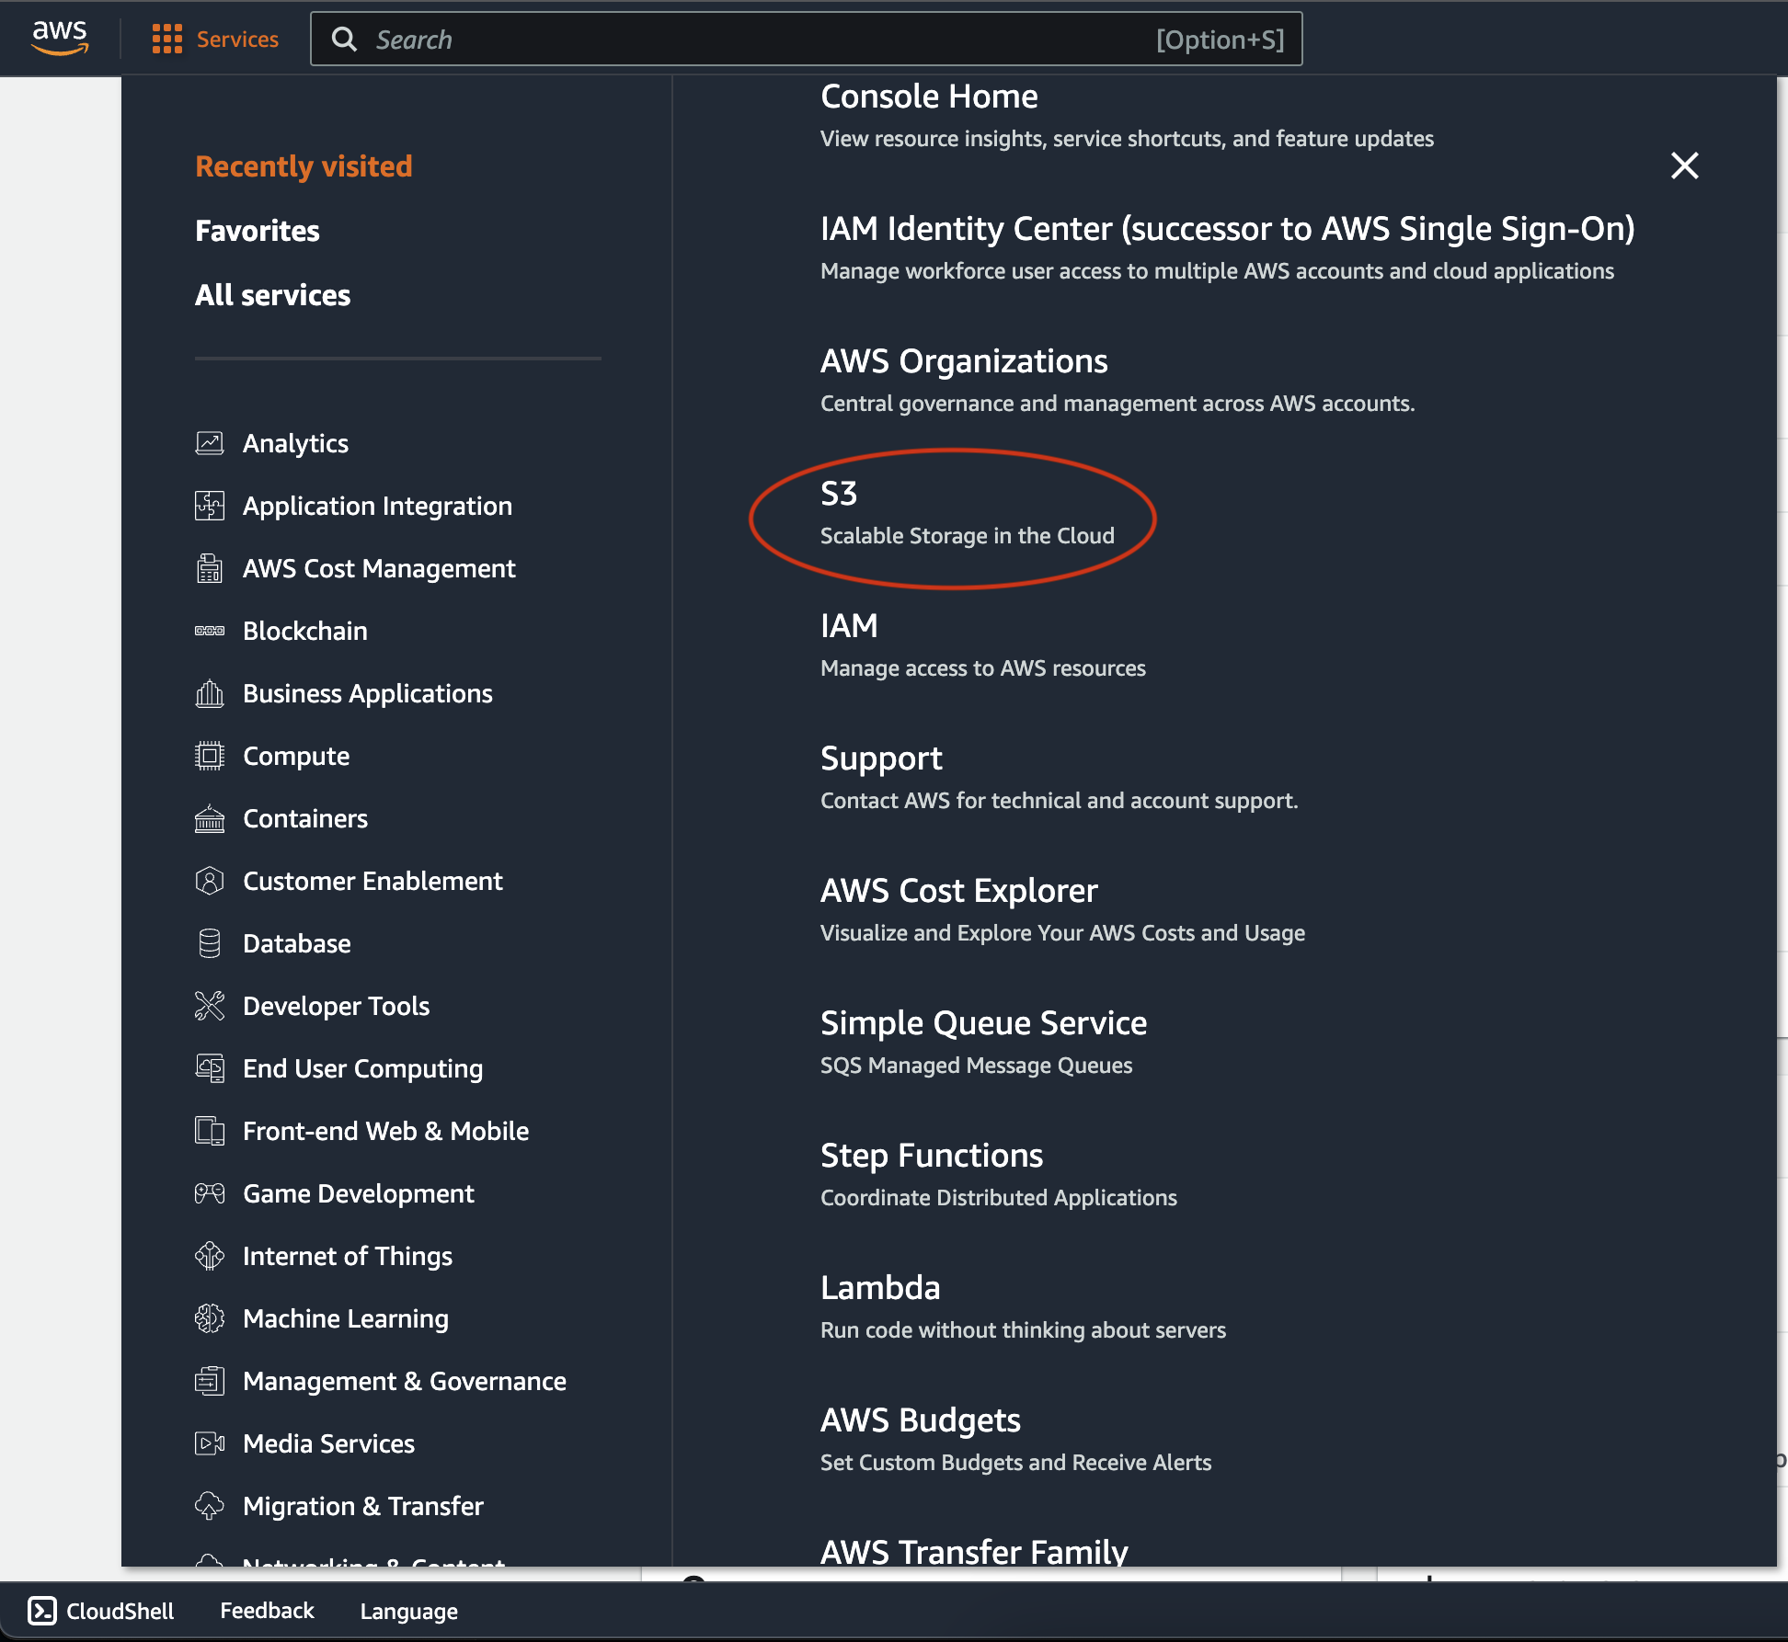The width and height of the screenshot is (1788, 1642).
Task: Click the End User Computing icon
Action: [210, 1068]
